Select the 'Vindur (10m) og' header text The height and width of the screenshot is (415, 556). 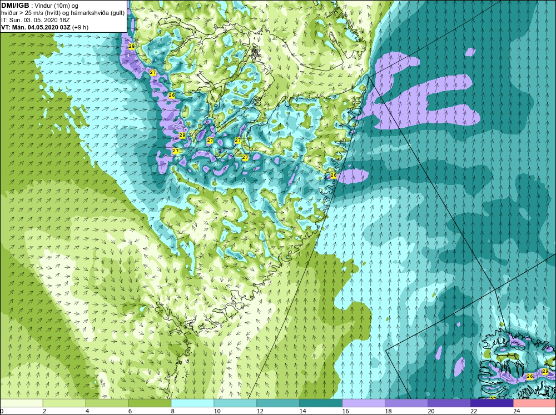57,6
